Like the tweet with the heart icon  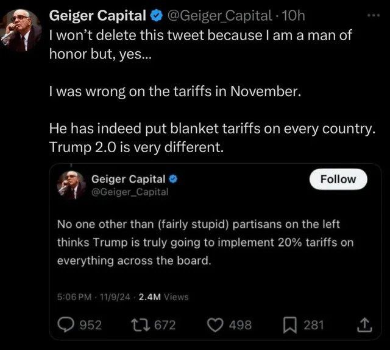[x=216, y=325]
